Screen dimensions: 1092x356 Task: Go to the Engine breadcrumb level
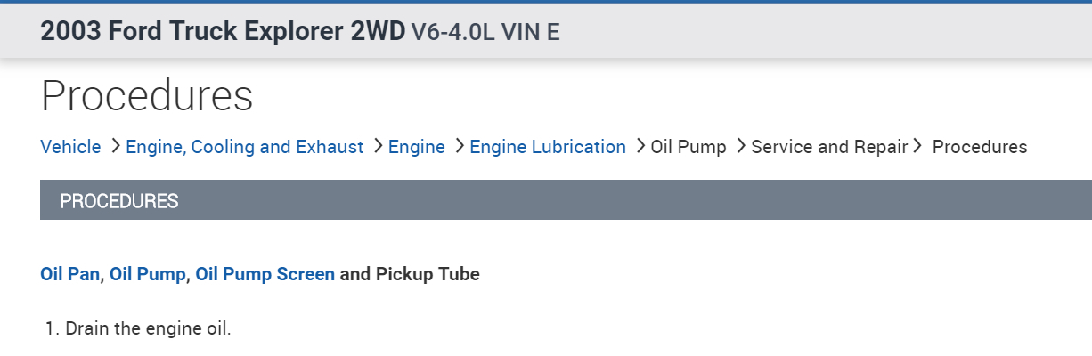click(416, 147)
